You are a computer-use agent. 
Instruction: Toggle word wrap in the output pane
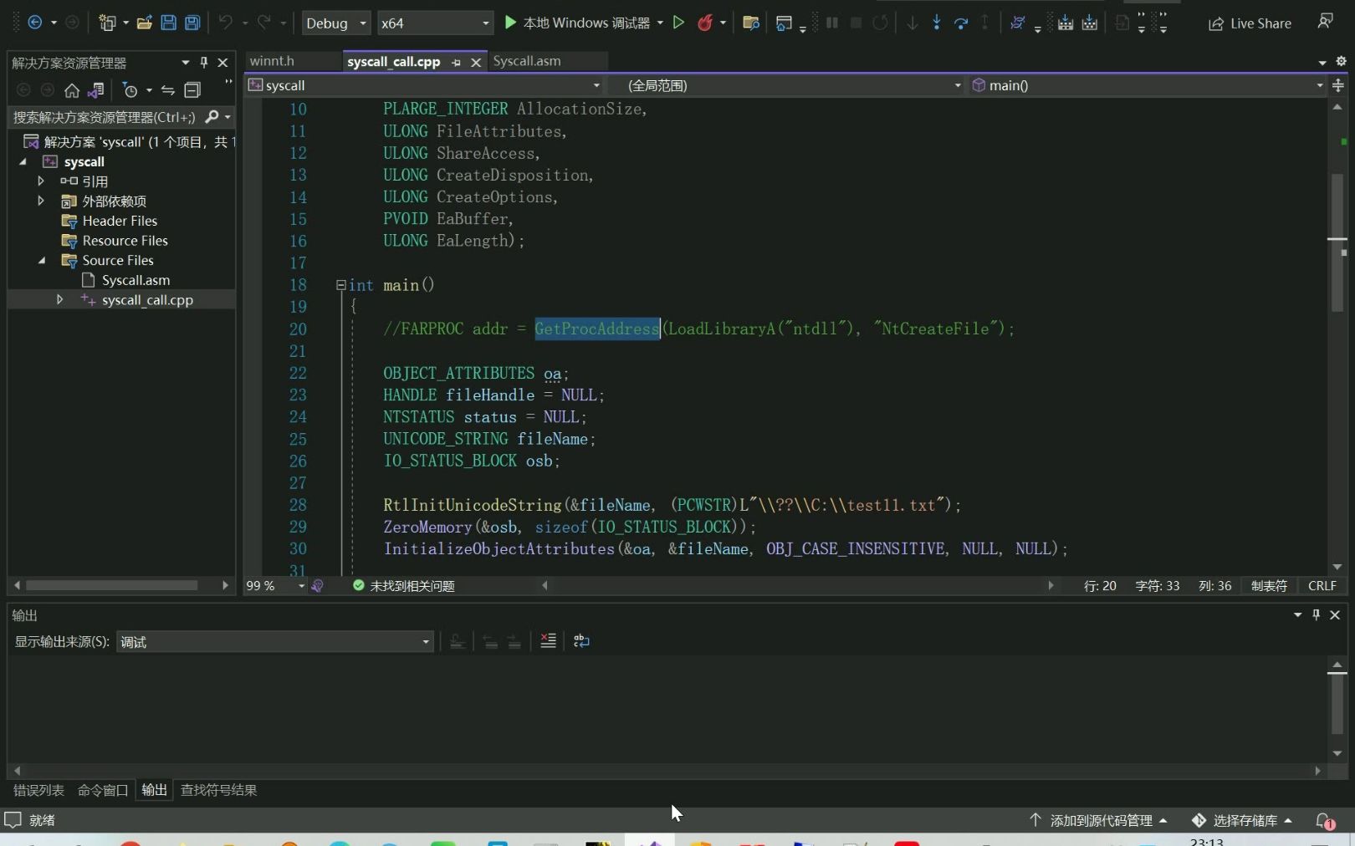(581, 640)
